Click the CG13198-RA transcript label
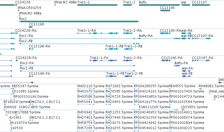This screenshot has height=132, width=224. [39, 46]
